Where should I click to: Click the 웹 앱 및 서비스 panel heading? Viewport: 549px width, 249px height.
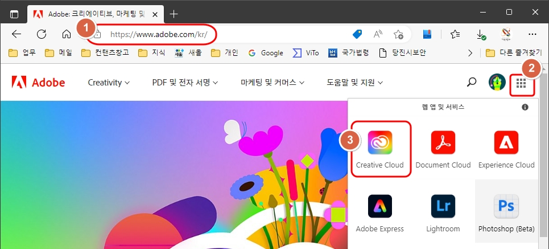pyautogui.click(x=443, y=107)
